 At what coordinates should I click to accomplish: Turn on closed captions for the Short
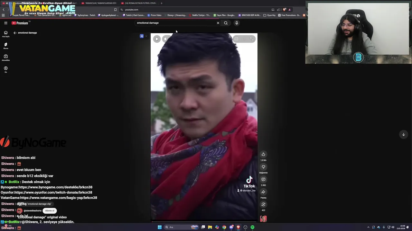tap(236, 39)
